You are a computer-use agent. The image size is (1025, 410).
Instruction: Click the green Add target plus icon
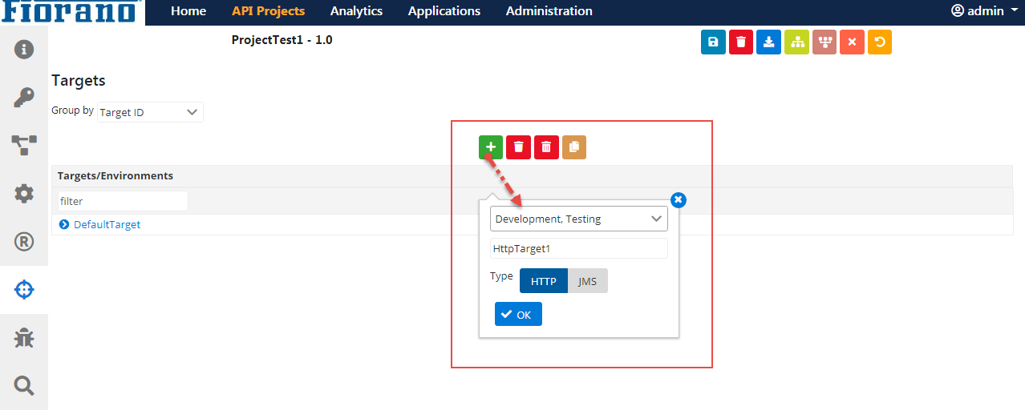[x=491, y=147]
